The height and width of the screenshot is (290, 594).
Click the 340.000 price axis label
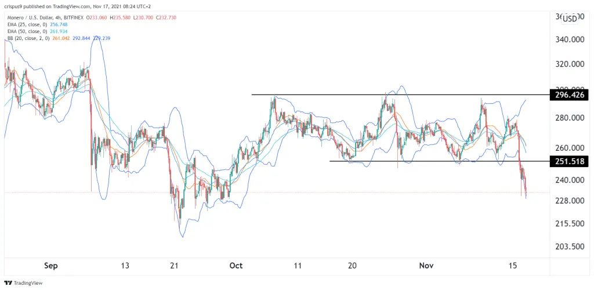[x=570, y=39]
